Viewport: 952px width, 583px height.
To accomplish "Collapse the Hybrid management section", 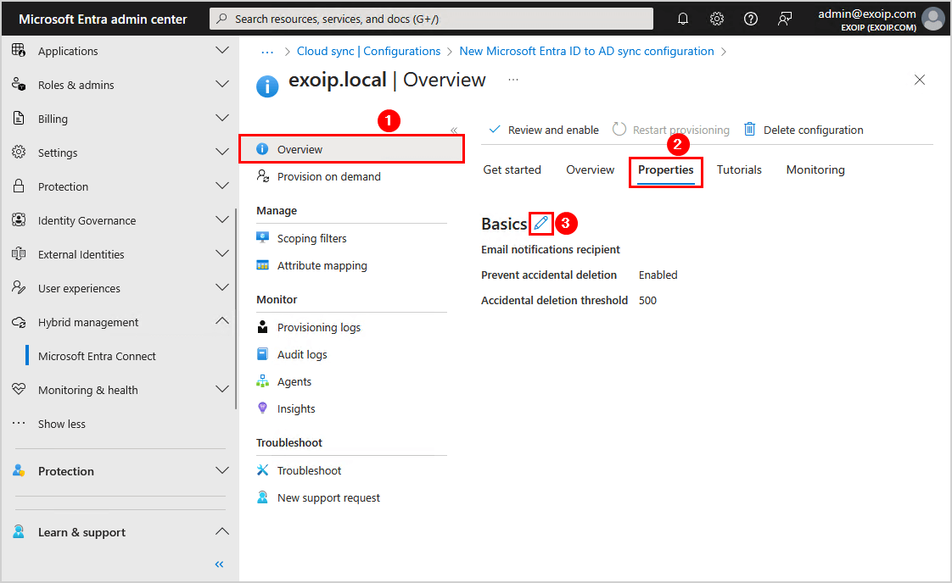I will click(222, 322).
